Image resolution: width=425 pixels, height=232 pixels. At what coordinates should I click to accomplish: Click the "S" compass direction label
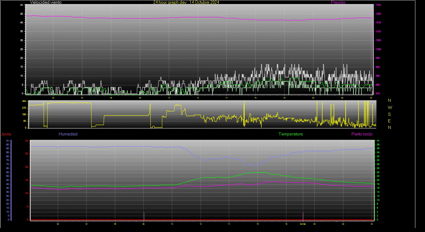390,114
